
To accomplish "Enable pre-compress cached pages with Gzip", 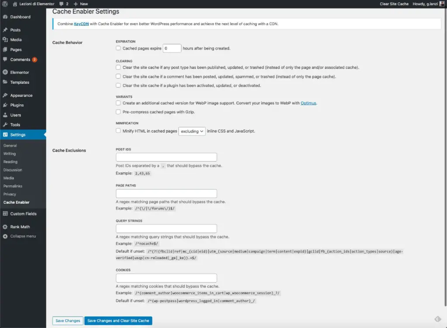I will [x=118, y=112].
